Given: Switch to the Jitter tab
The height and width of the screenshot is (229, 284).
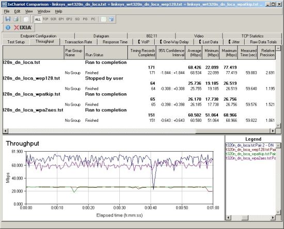Looking at the screenshot, I should coord(234,42).
